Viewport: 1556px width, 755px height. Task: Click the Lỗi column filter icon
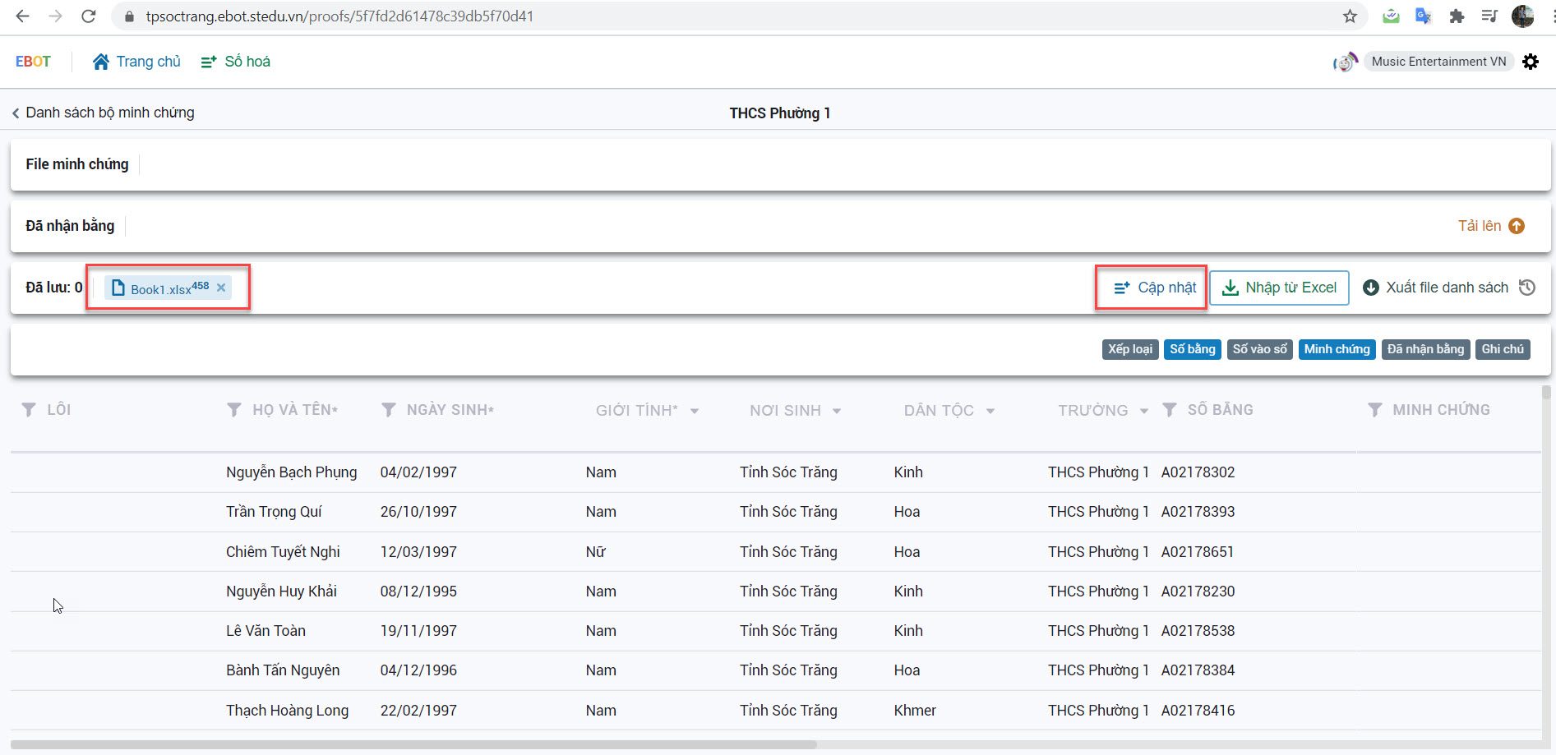[x=29, y=410]
